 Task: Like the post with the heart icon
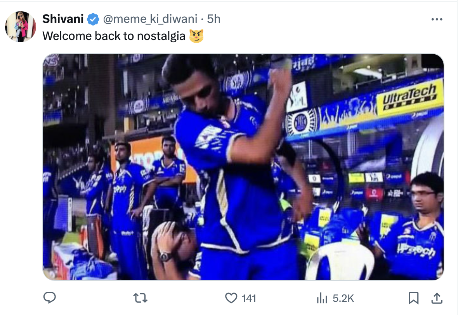[x=231, y=298]
